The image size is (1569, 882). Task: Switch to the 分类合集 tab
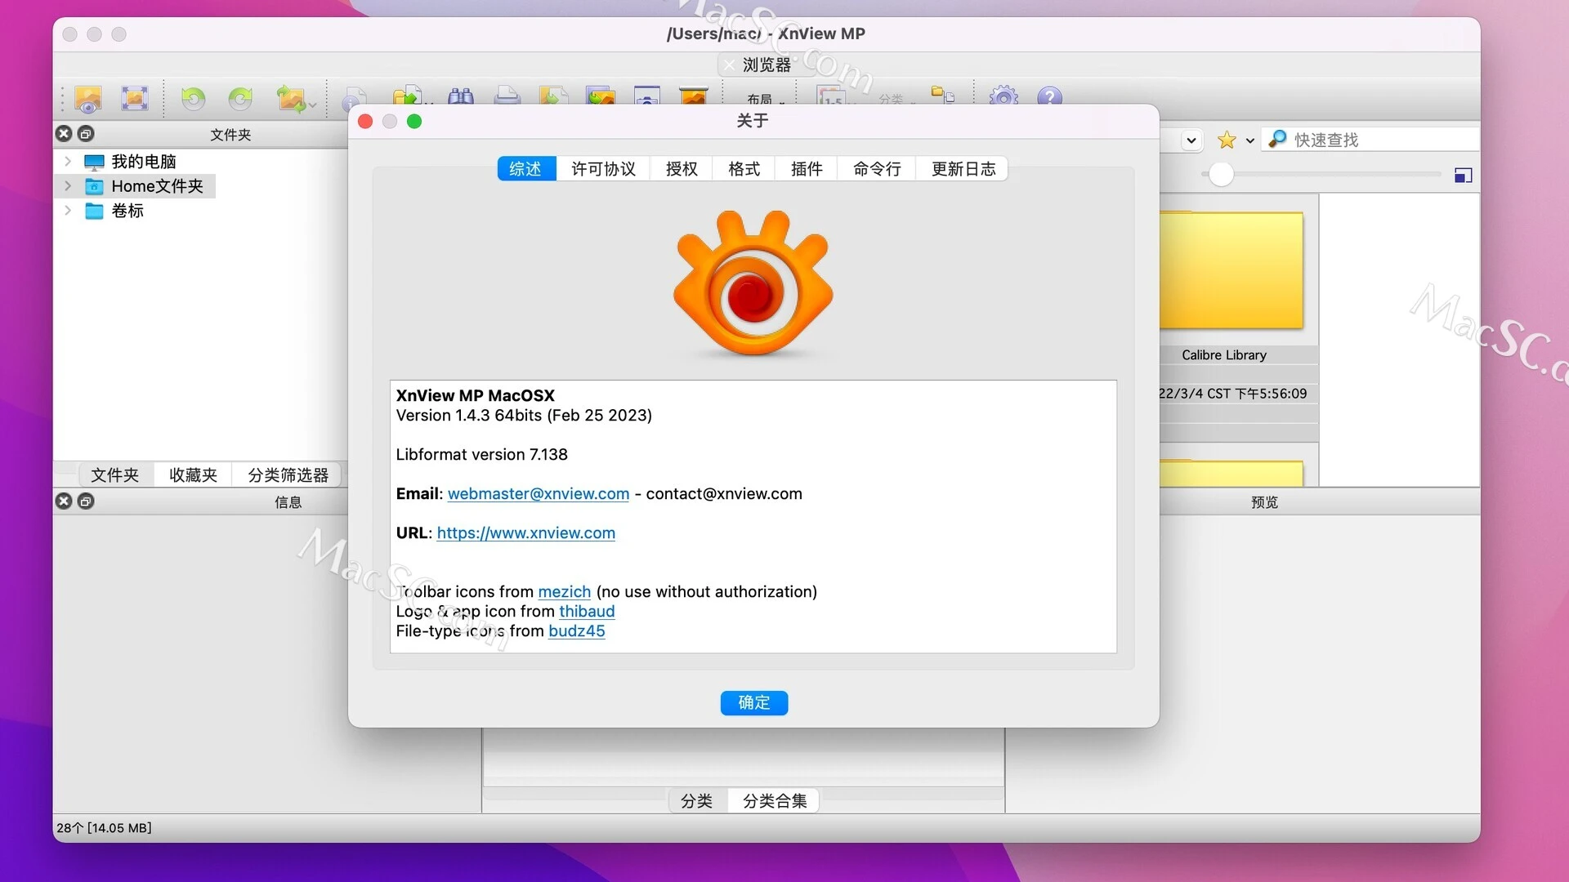point(775,801)
